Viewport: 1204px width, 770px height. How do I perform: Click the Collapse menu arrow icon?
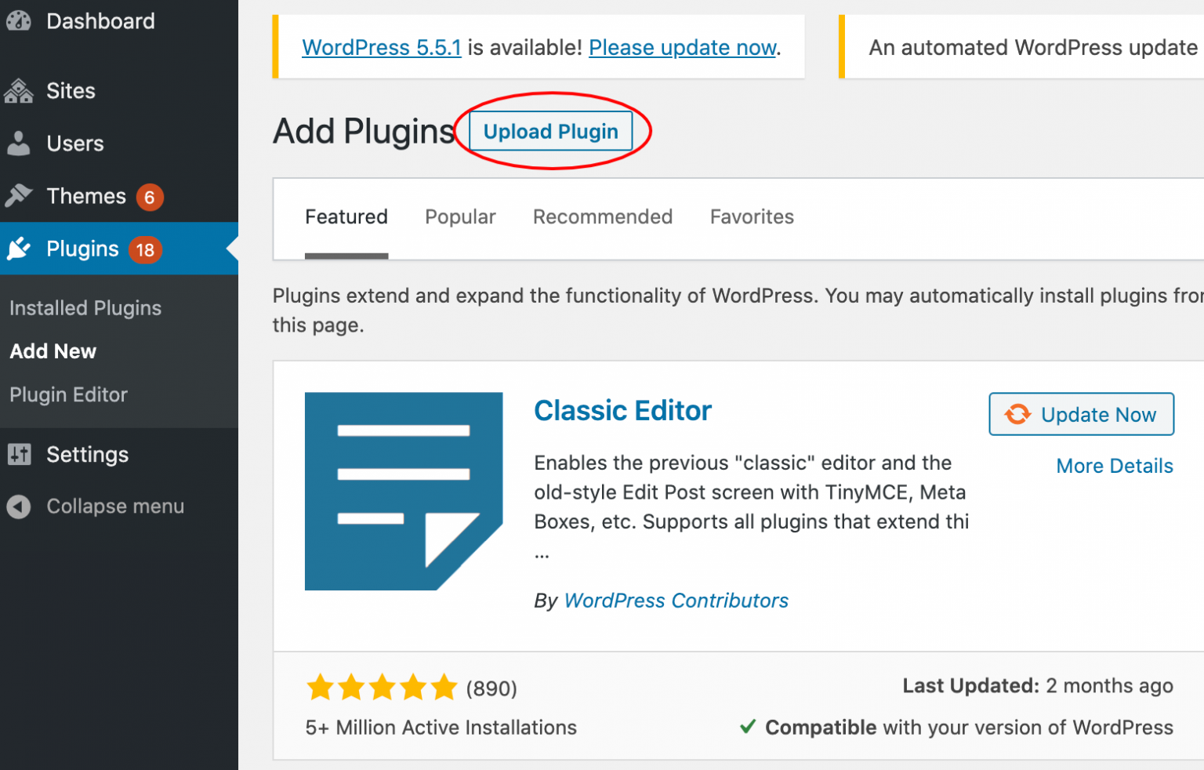pos(19,507)
